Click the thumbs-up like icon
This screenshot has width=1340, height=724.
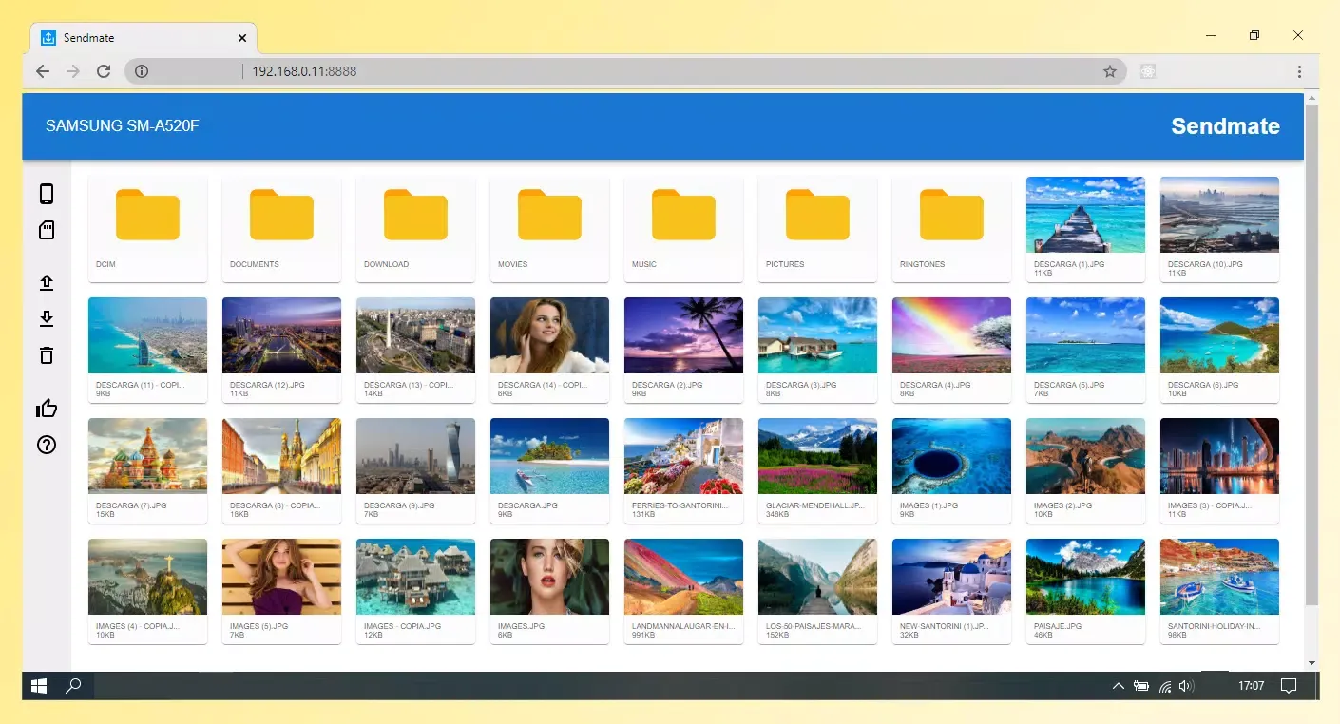point(46,409)
